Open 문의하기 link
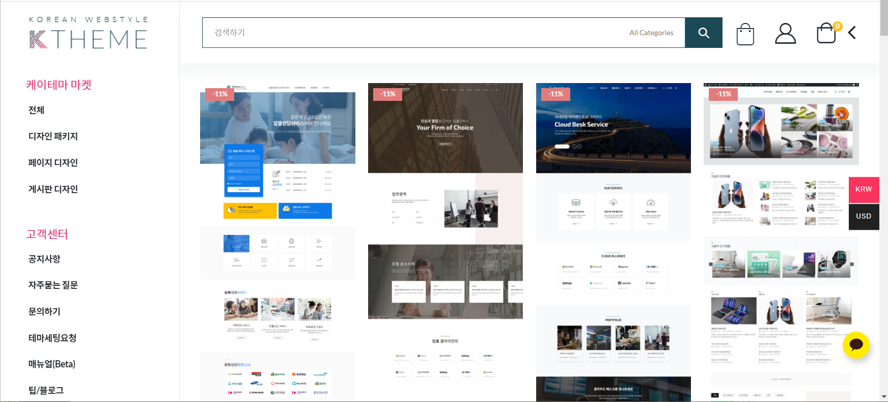 pos(44,311)
